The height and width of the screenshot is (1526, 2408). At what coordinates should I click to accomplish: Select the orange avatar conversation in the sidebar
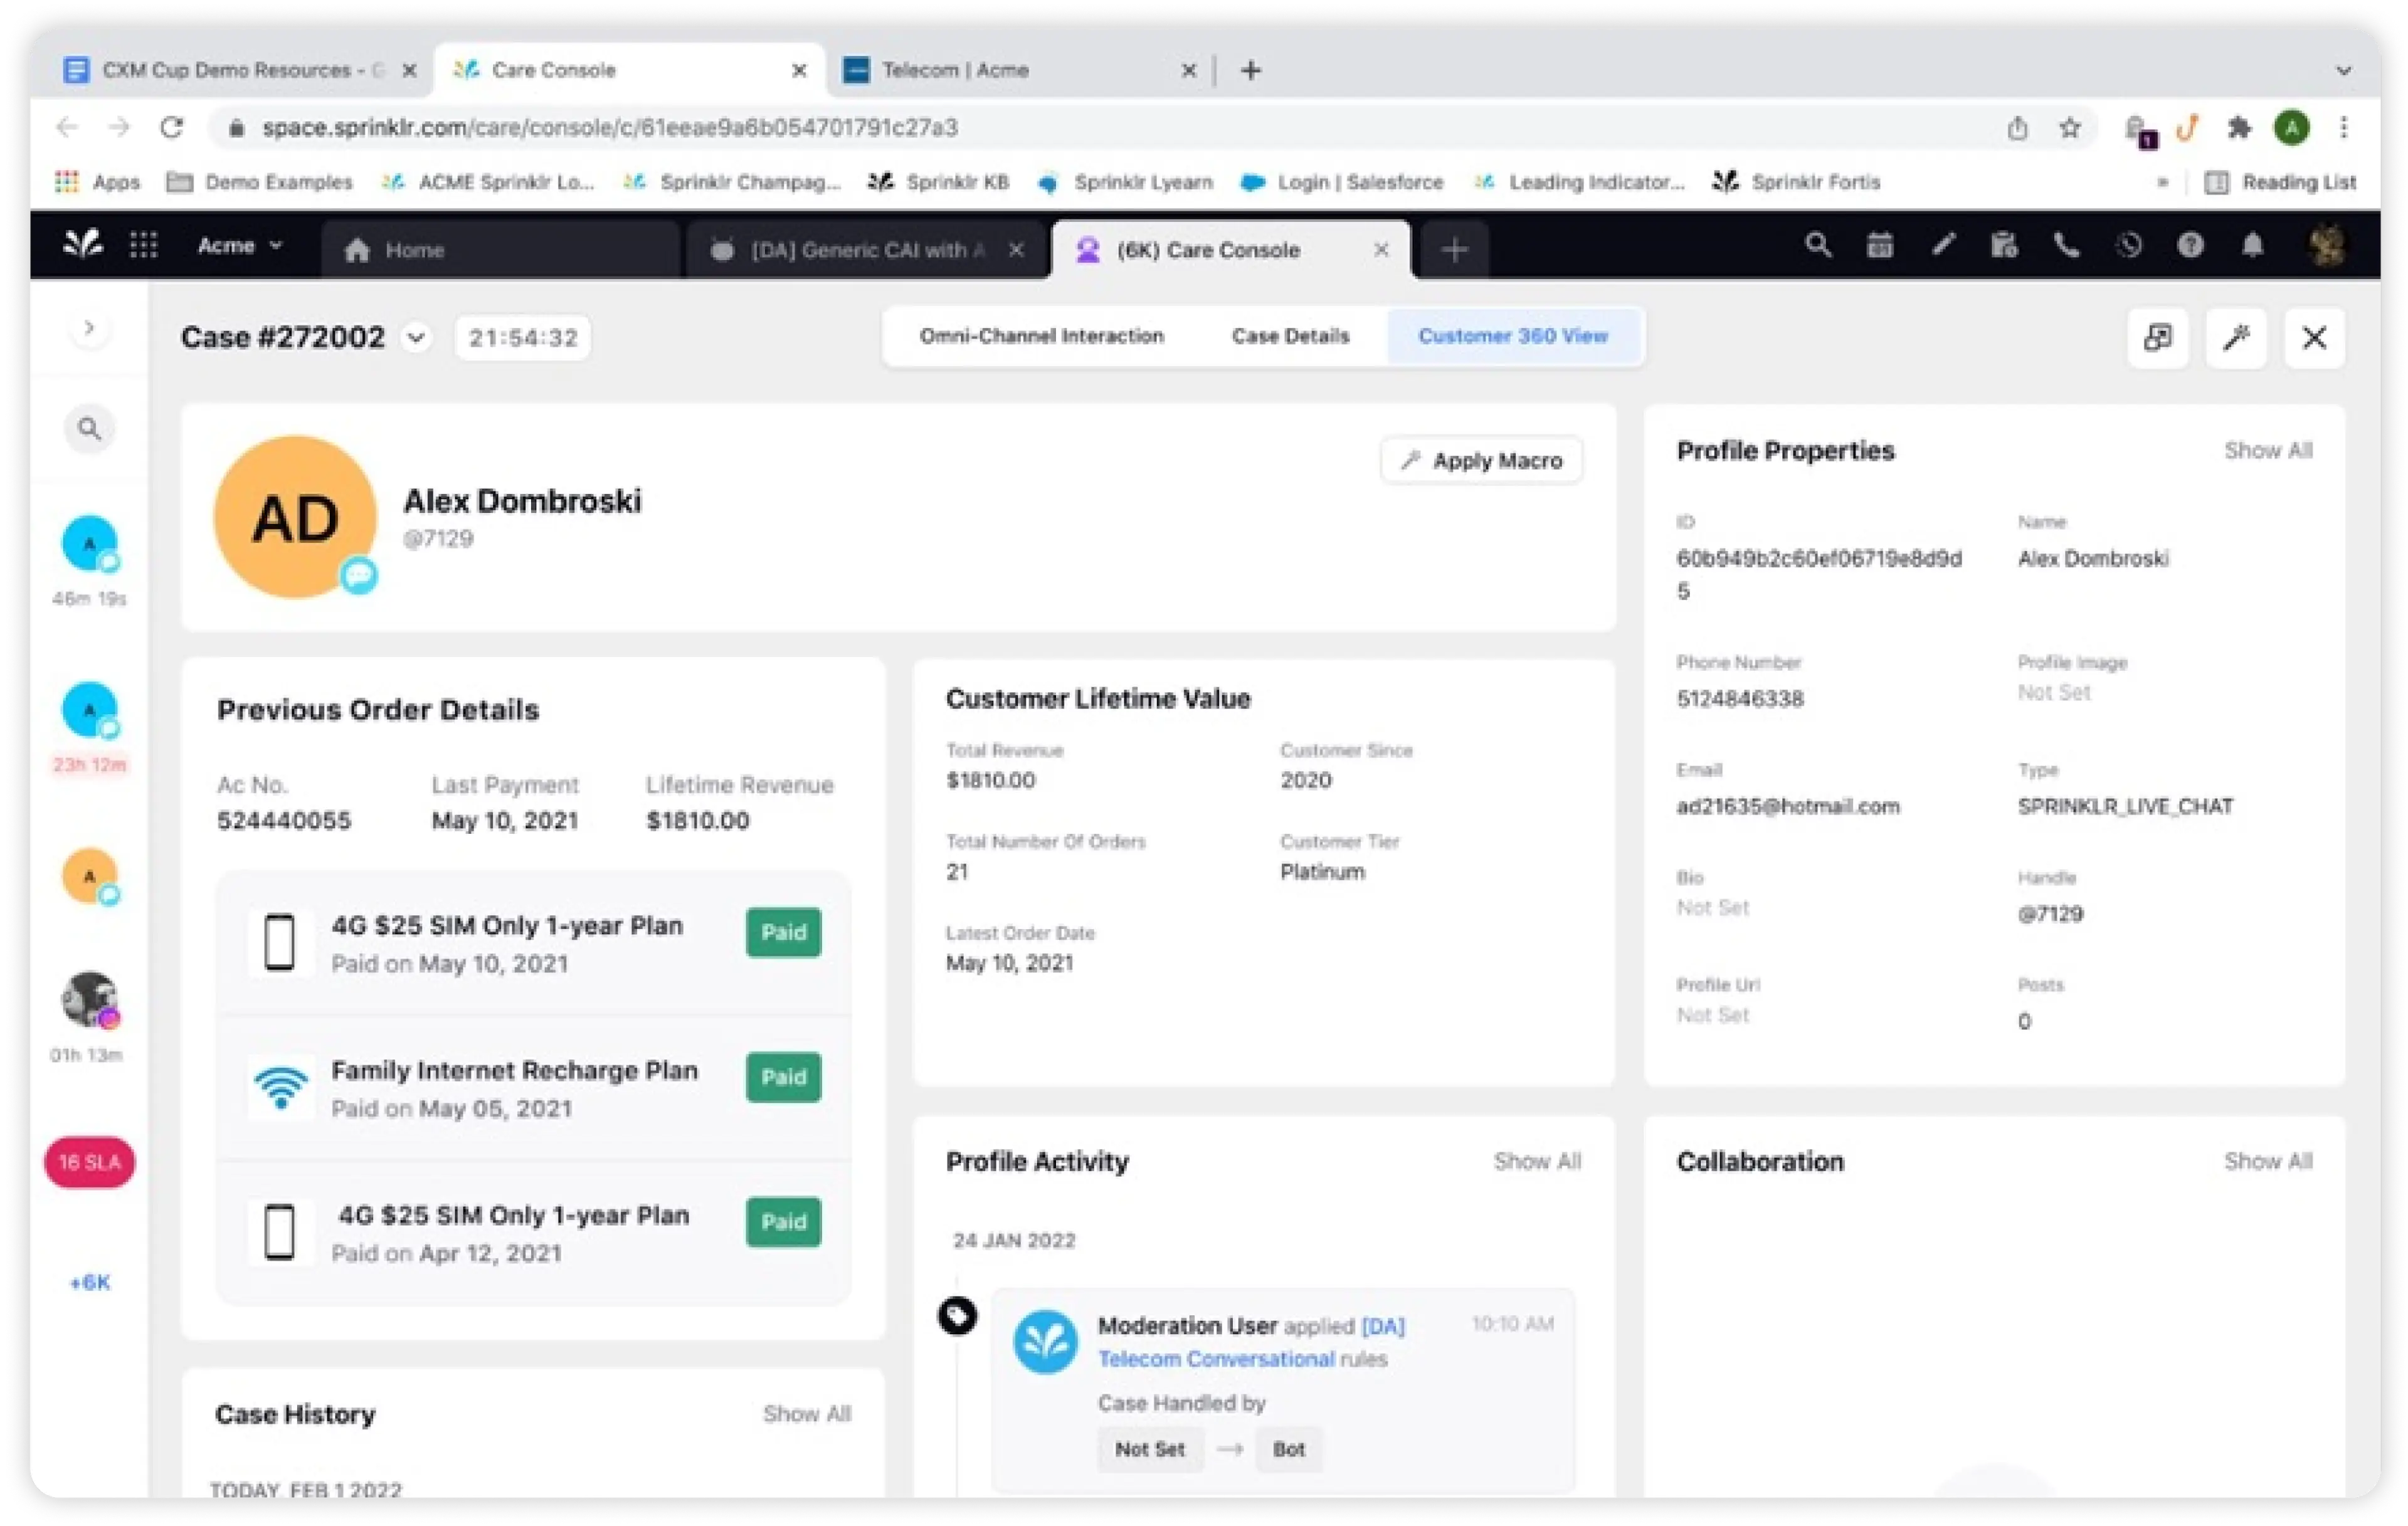[89, 876]
